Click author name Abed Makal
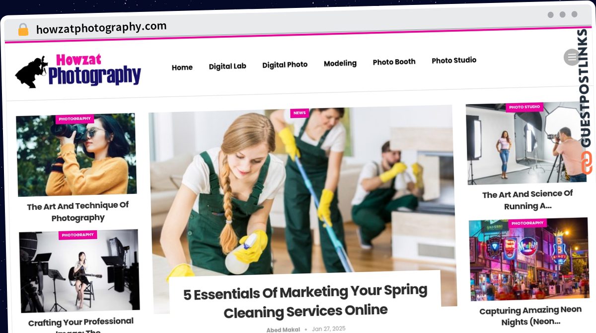The height and width of the screenshot is (333, 596). coord(284,330)
